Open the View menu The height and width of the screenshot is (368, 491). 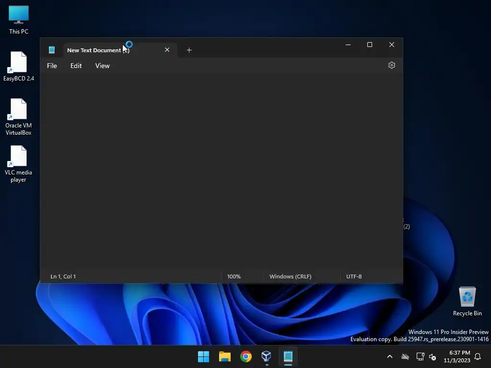coord(103,66)
